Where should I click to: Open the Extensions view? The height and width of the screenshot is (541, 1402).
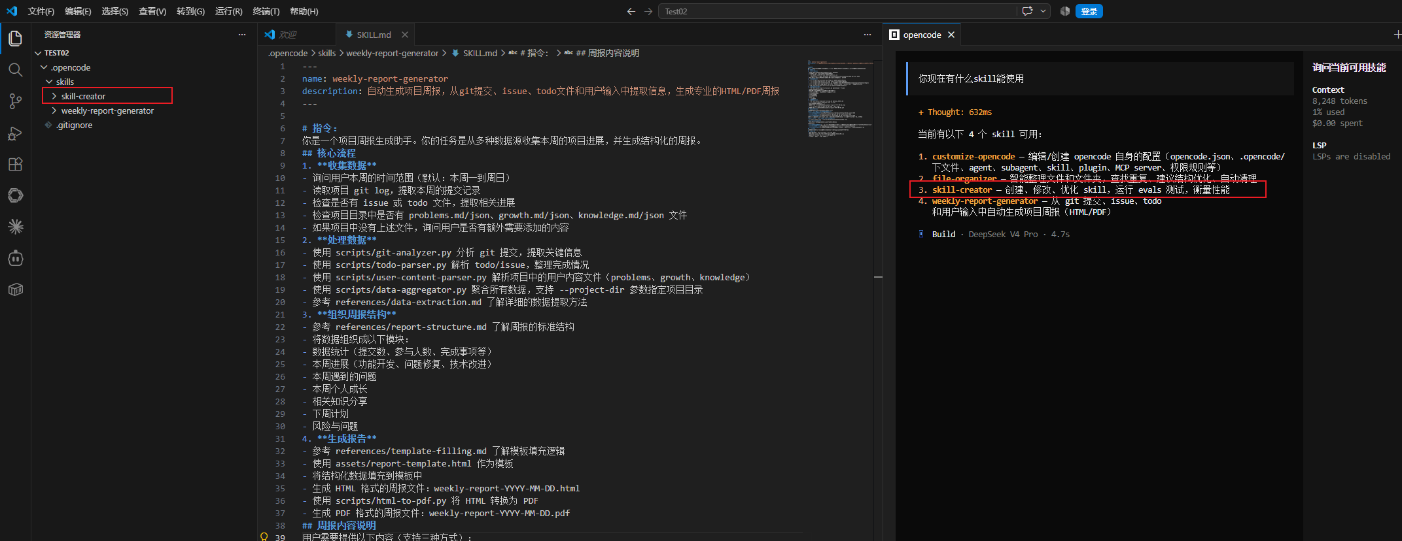coord(16,164)
